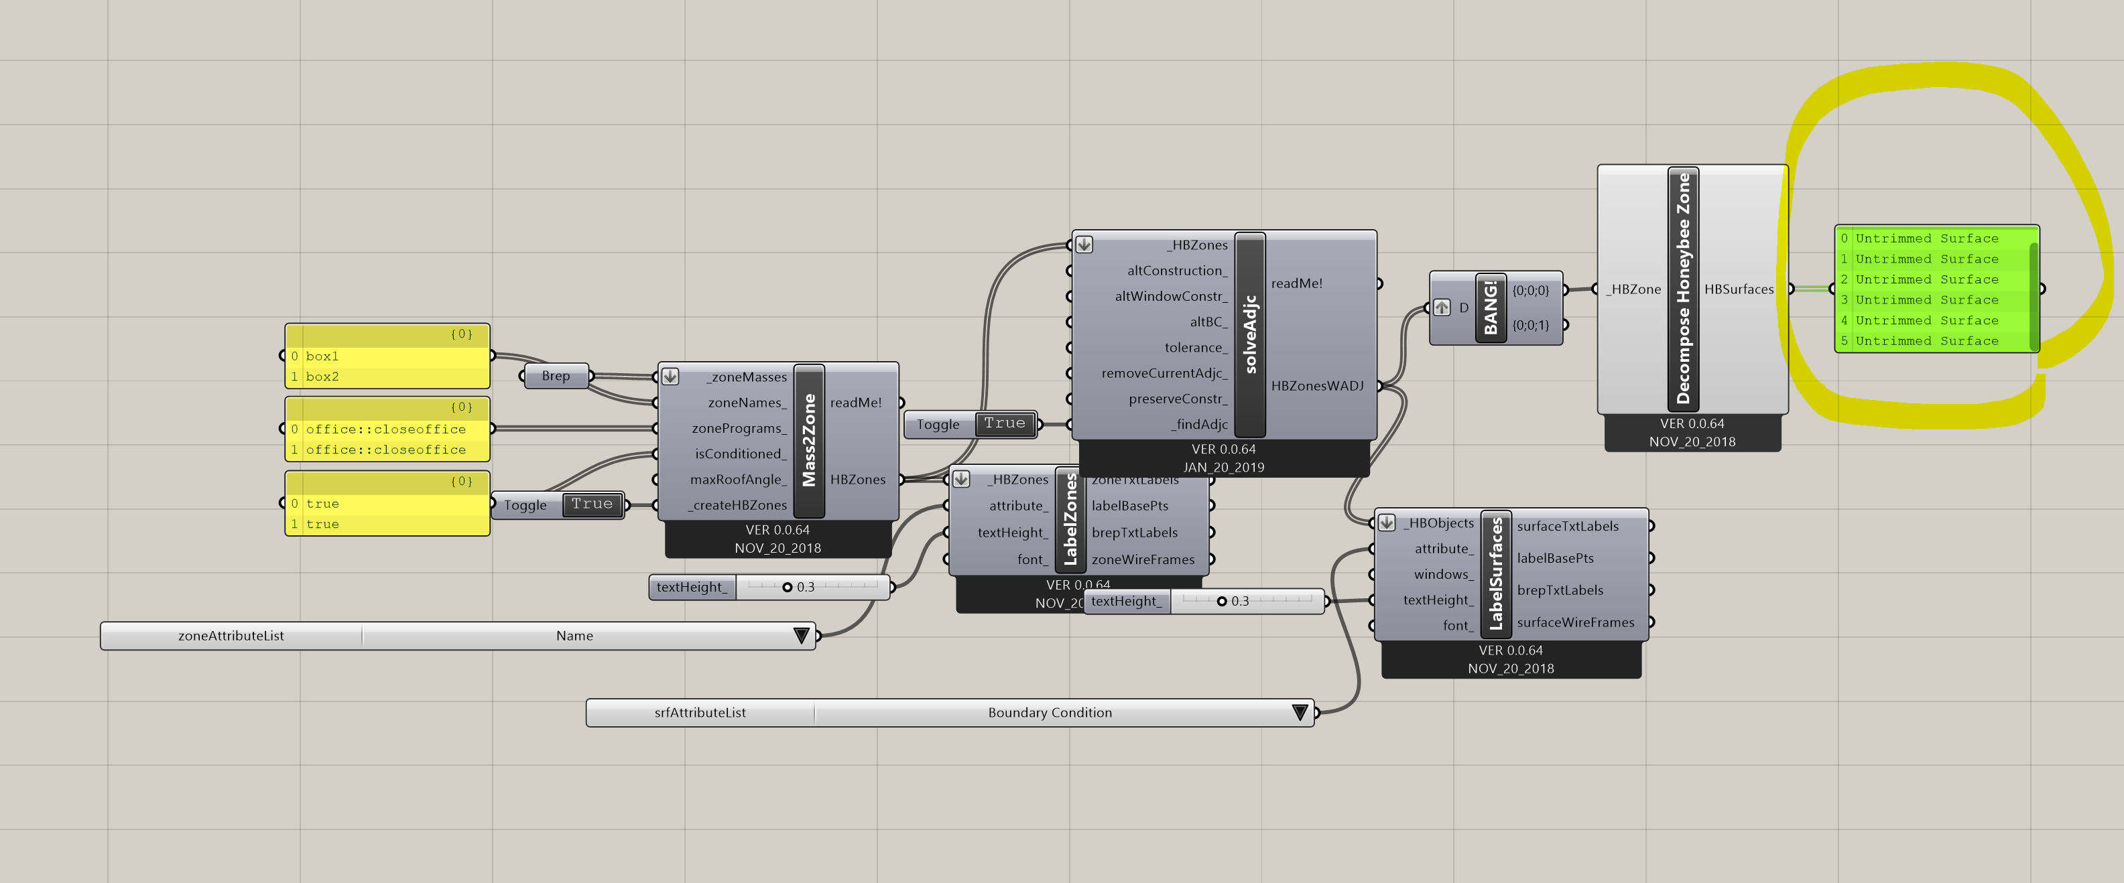This screenshot has height=883, width=2124.
Task: Click the arrow icon on LabelSurfaces _HBObjects input
Action: pyautogui.click(x=1386, y=523)
